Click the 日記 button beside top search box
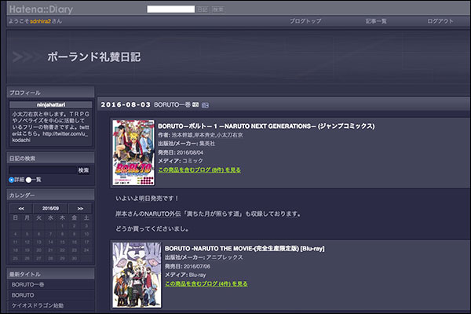 tap(202, 9)
